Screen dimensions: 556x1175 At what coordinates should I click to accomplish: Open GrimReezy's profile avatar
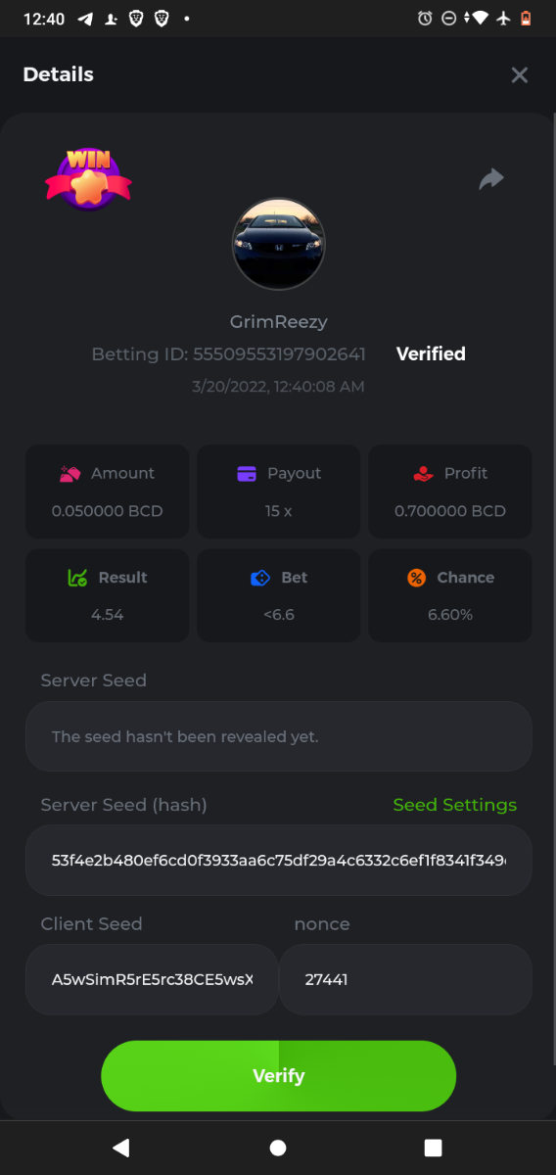coord(278,244)
